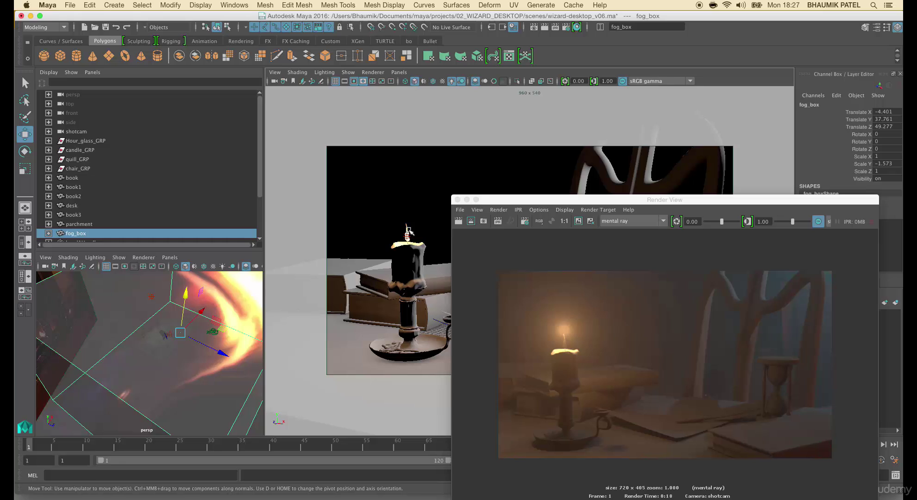
Task: Select the parchment node in outliner
Action: 79,224
